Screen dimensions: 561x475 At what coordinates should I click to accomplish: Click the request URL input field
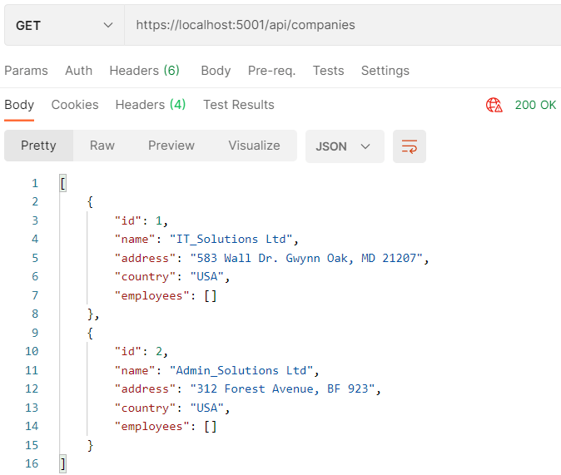pyautogui.click(x=343, y=26)
